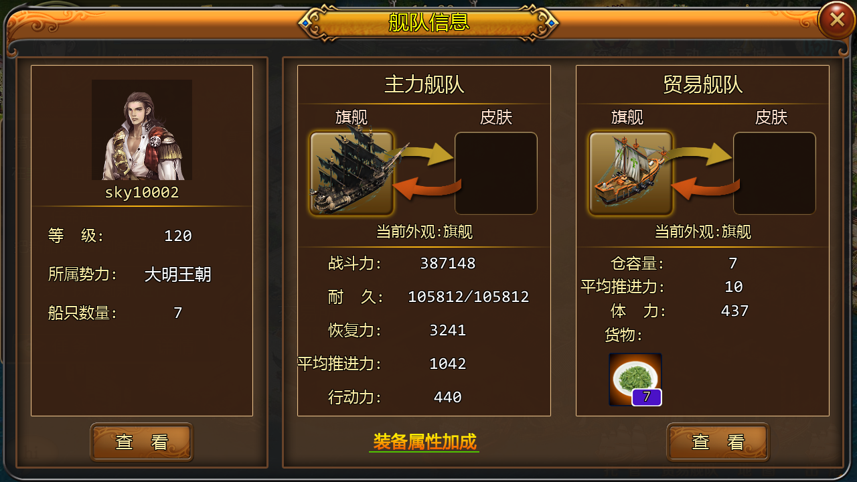
Task: Select the empty skin slot under 贸易舰队
Action: (775, 173)
